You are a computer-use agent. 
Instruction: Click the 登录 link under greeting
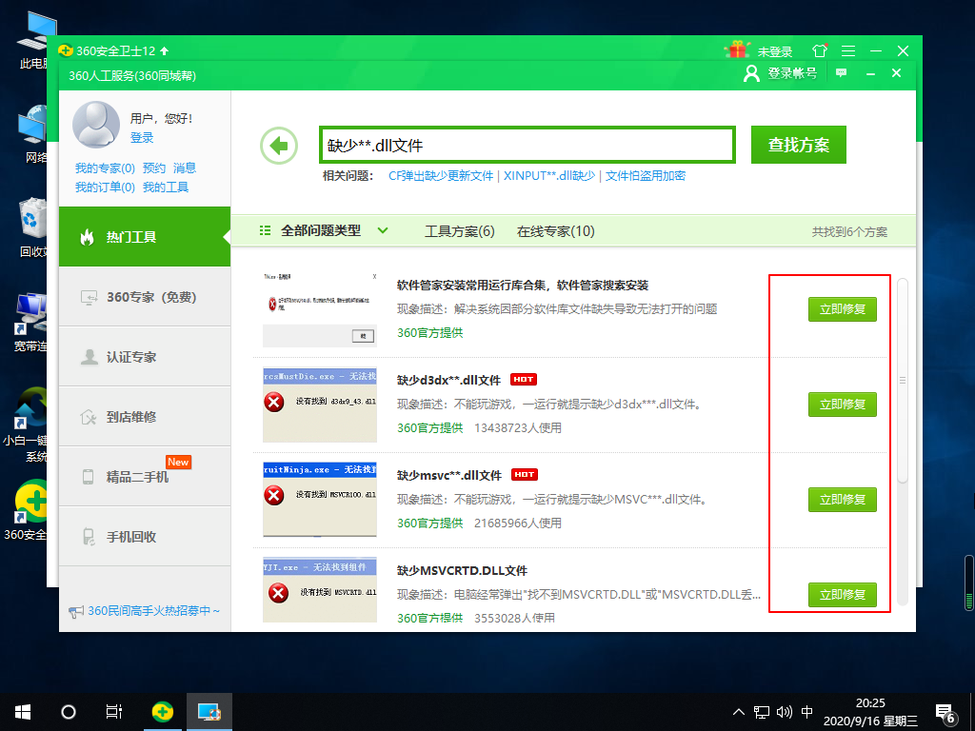[x=142, y=138]
